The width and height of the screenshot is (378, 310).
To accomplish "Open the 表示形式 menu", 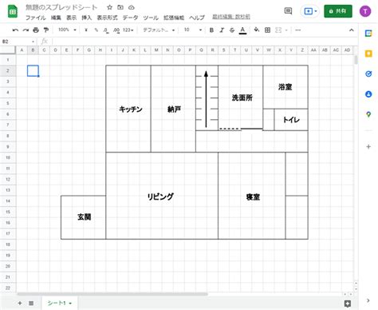I will [107, 18].
